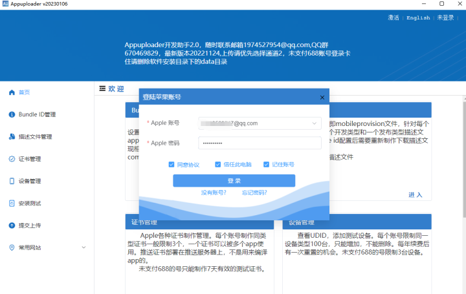Screen dimensions: 466x294
Task: Toggle the 信任此电脑 checkbox
Action: [218, 164]
